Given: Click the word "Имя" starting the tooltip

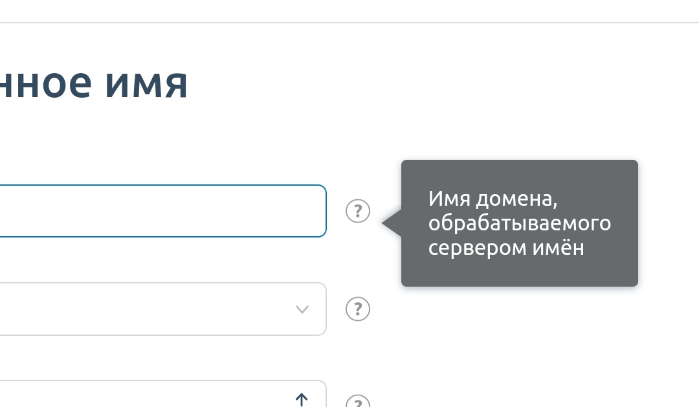Looking at the screenshot, I should coord(448,199).
